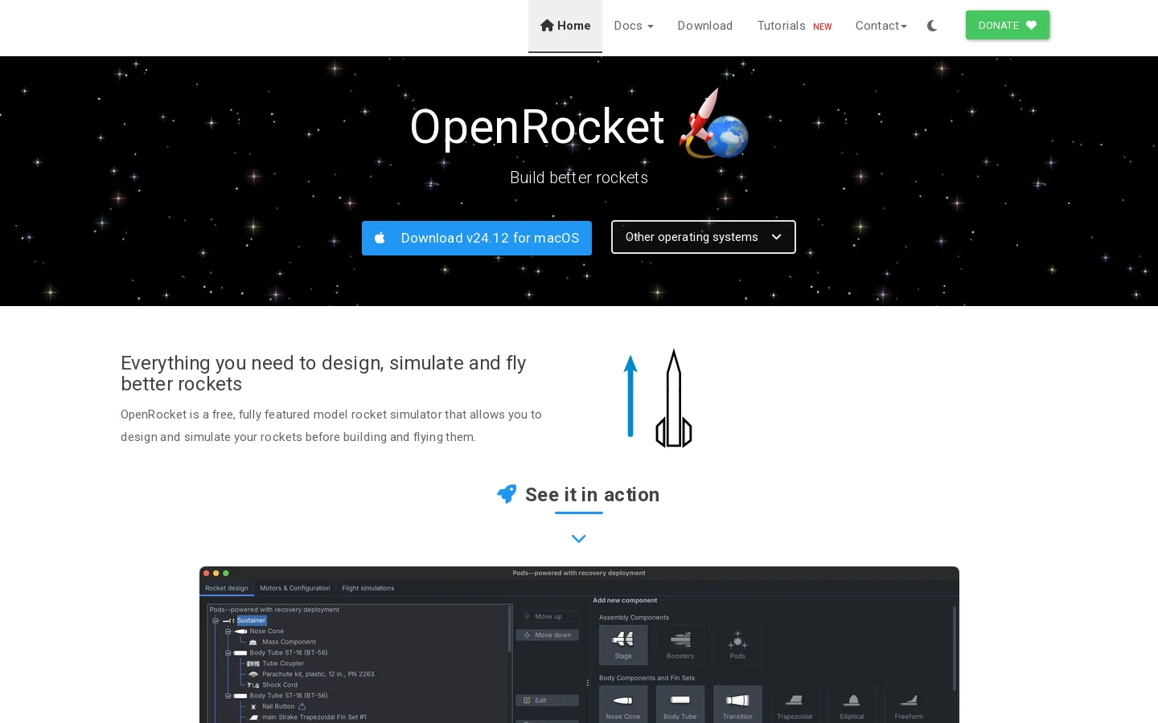This screenshot has height=723, width=1158.
Task: Select the Rocket design tab
Action: click(x=227, y=588)
